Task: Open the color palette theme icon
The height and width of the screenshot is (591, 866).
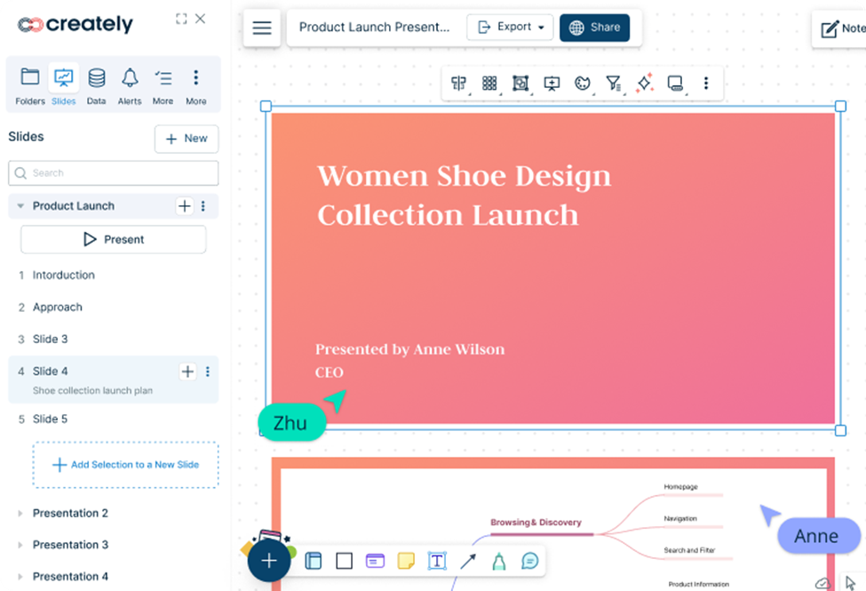Action: [583, 84]
